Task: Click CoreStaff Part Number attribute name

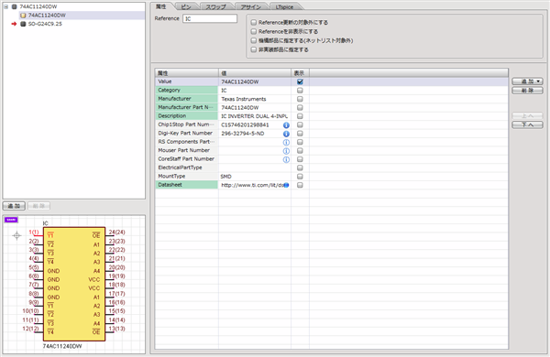Action: tap(187, 159)
